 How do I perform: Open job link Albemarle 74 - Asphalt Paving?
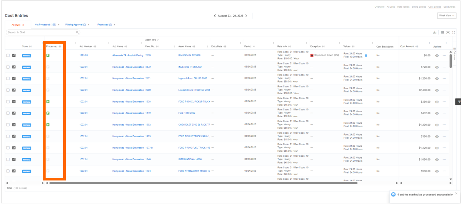tap(128, 55)
